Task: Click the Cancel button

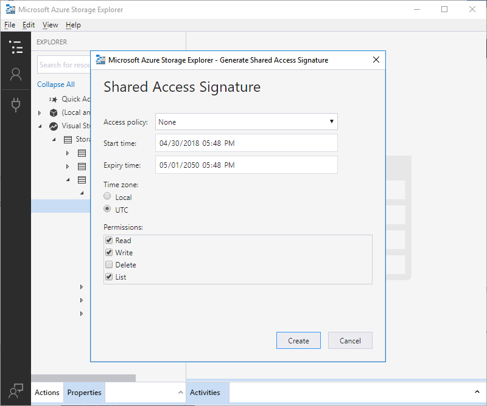Action: coord(350,340)
